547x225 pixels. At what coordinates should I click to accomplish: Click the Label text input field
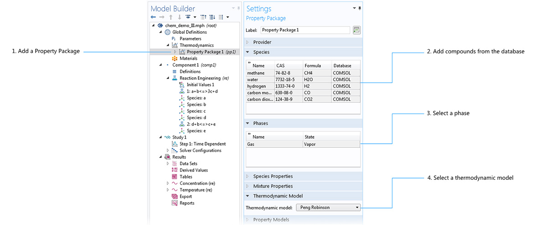pyautogui.click(x=305, y=30)
